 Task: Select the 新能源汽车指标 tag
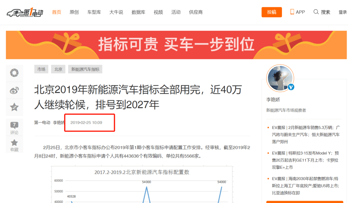(85, 69)
